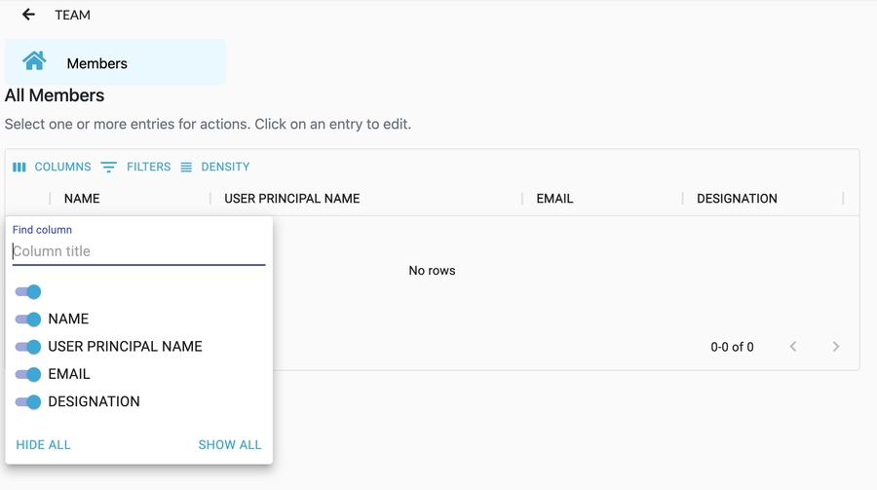Click the back arrow next to TEAM
Screen dimensions: 877x490
click(x=28, y=15)
